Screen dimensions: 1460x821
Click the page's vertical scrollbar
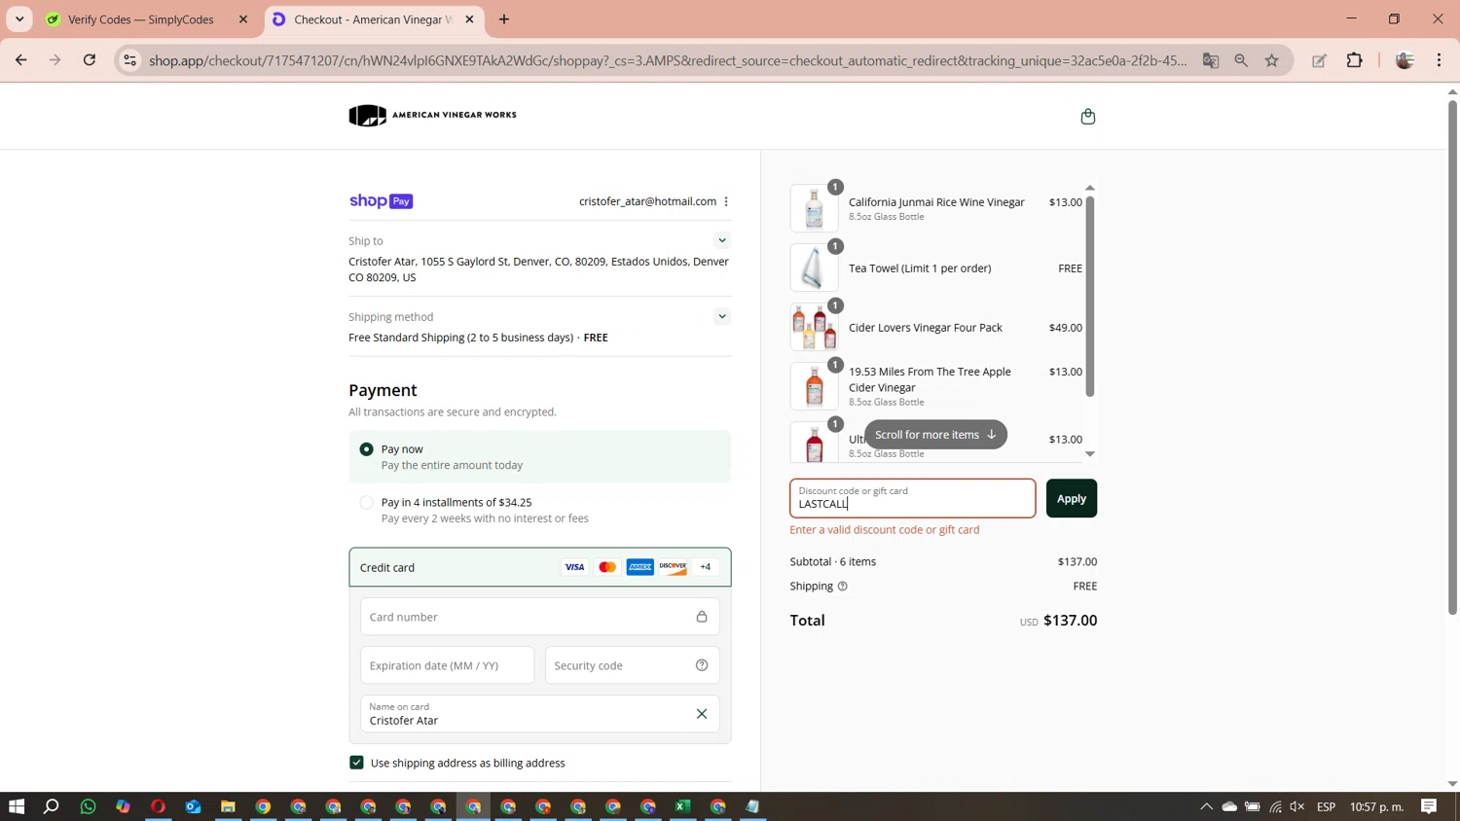click(1452, 356)
